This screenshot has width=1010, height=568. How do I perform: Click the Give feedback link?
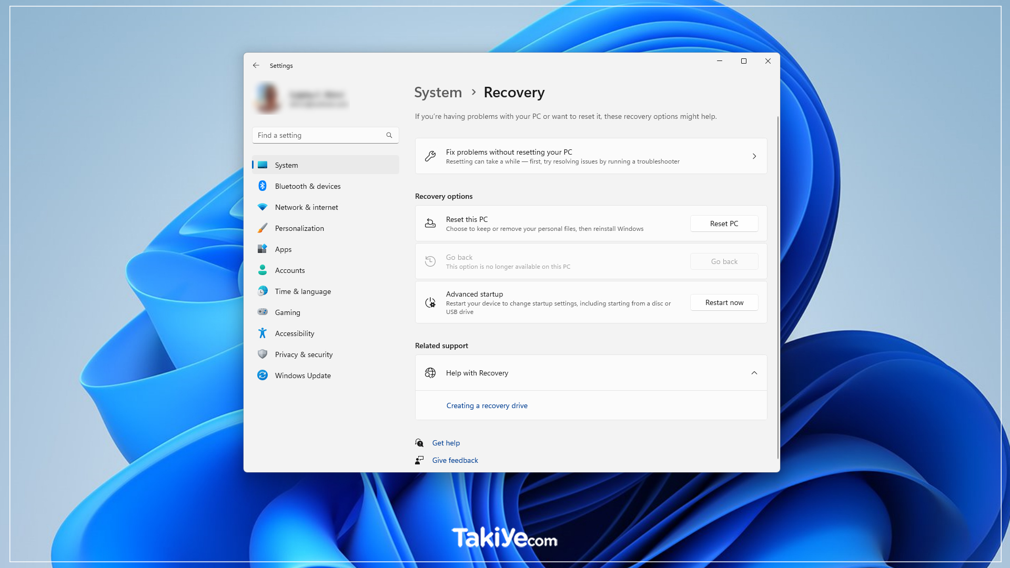455,460
